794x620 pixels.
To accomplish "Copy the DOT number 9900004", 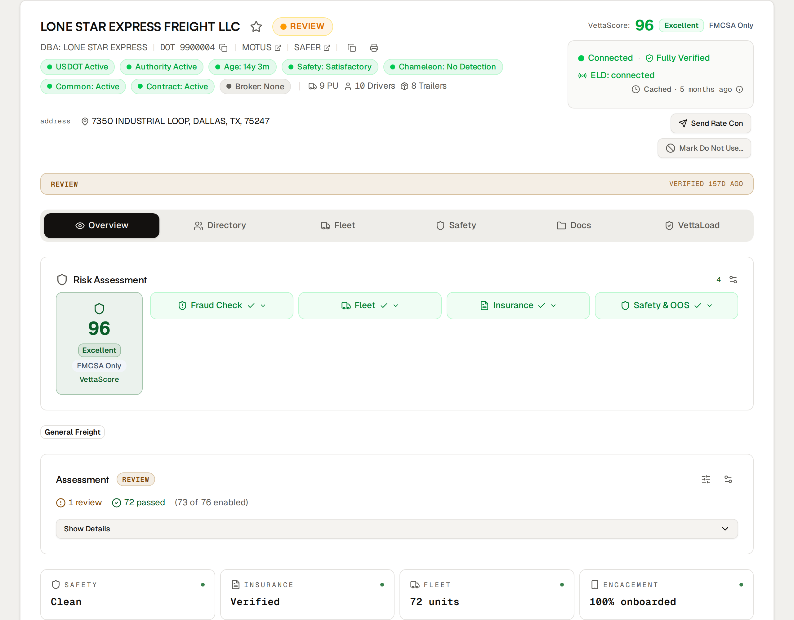I will 224,48.
